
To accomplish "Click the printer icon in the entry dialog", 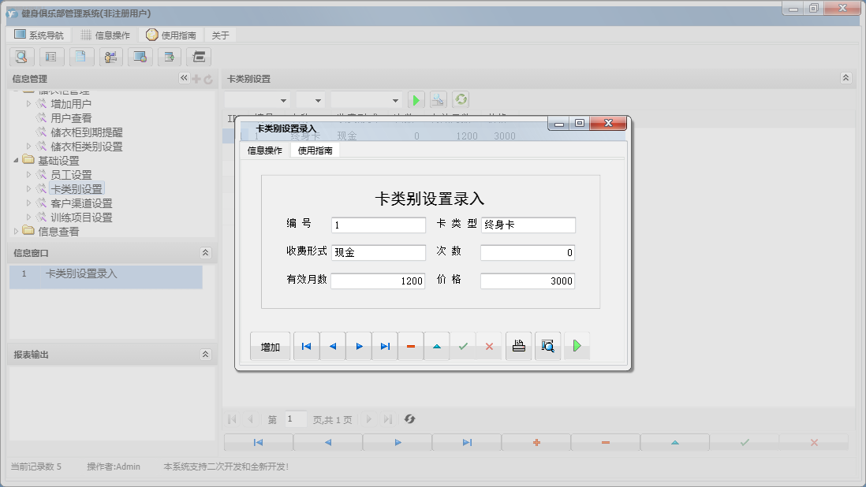I will (519, 346).
